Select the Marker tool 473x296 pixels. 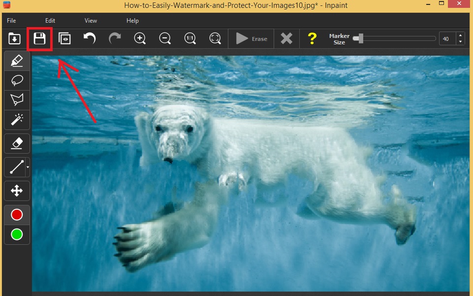[x=17, y=61]
